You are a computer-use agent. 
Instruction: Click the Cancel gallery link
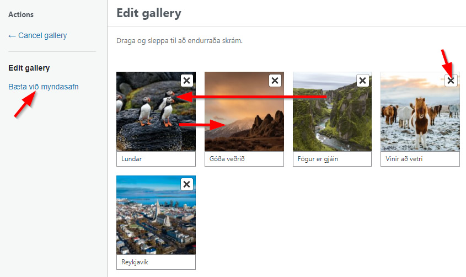tap(38, 35)
